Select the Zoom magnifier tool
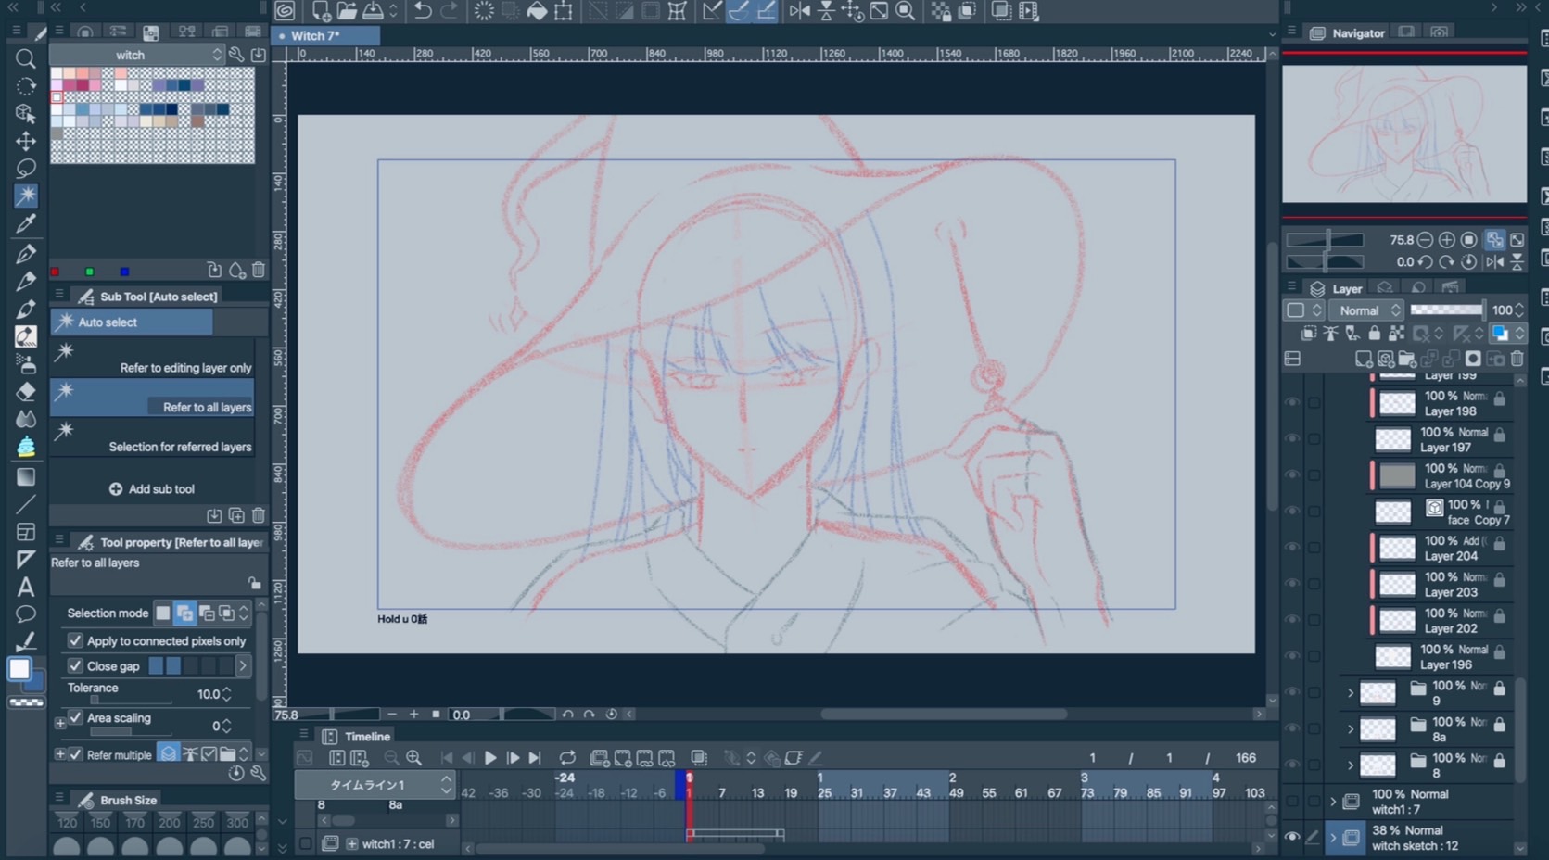Screen dimensions: 1549x860 [26, 59]
